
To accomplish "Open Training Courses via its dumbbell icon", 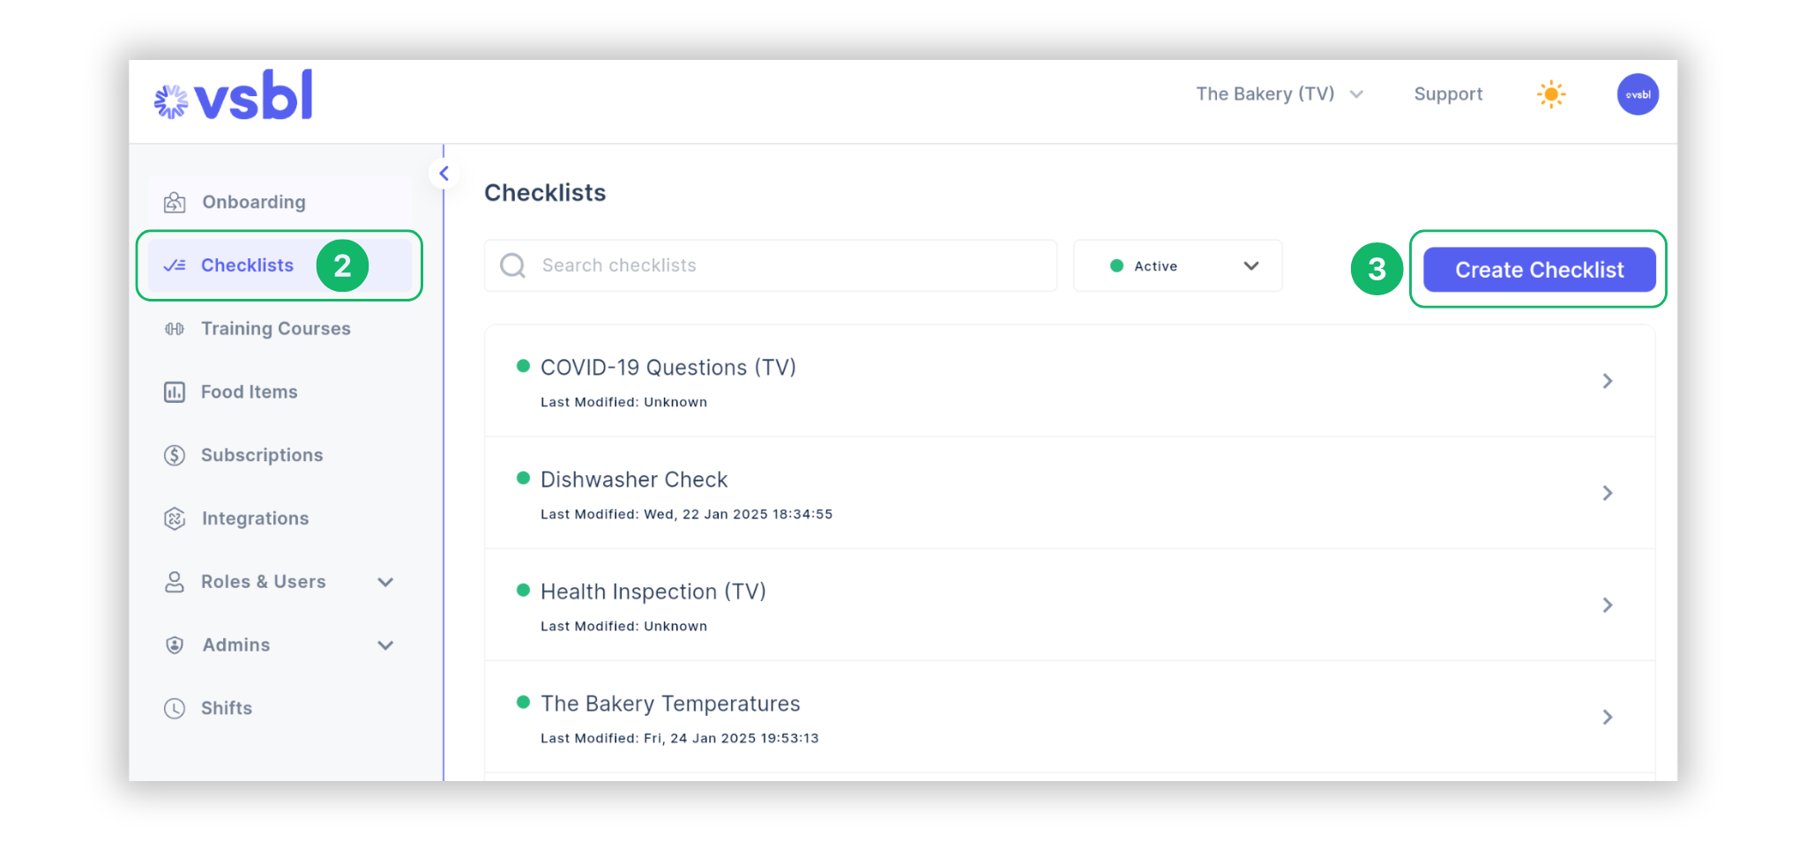I will (175, 328).
